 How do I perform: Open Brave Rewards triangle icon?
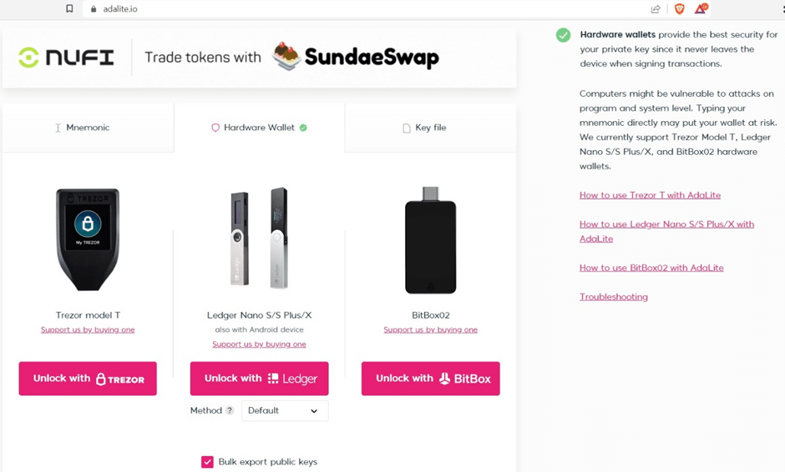(701, 9)
